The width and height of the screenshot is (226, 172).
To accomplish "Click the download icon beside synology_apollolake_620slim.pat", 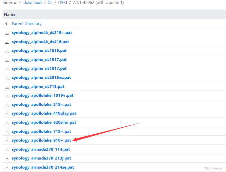I will coord(7,123).
